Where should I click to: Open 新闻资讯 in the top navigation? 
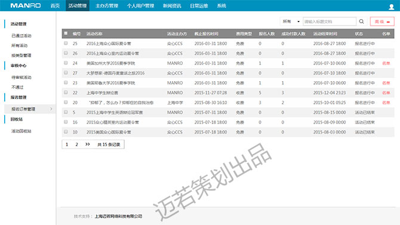(x=172, y=5)
